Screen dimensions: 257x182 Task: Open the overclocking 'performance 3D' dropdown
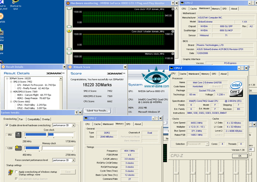coord(73,125)
